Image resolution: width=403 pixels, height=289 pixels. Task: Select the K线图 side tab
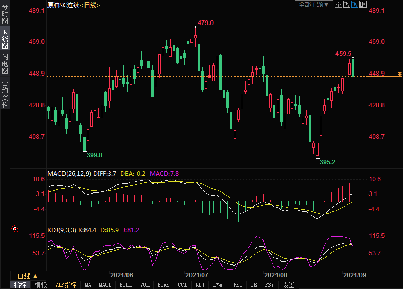point(5,39)
